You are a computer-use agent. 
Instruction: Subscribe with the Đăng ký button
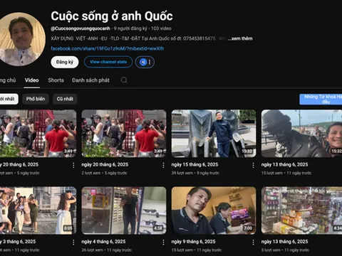pyautogui.click(x=65, y=62)
